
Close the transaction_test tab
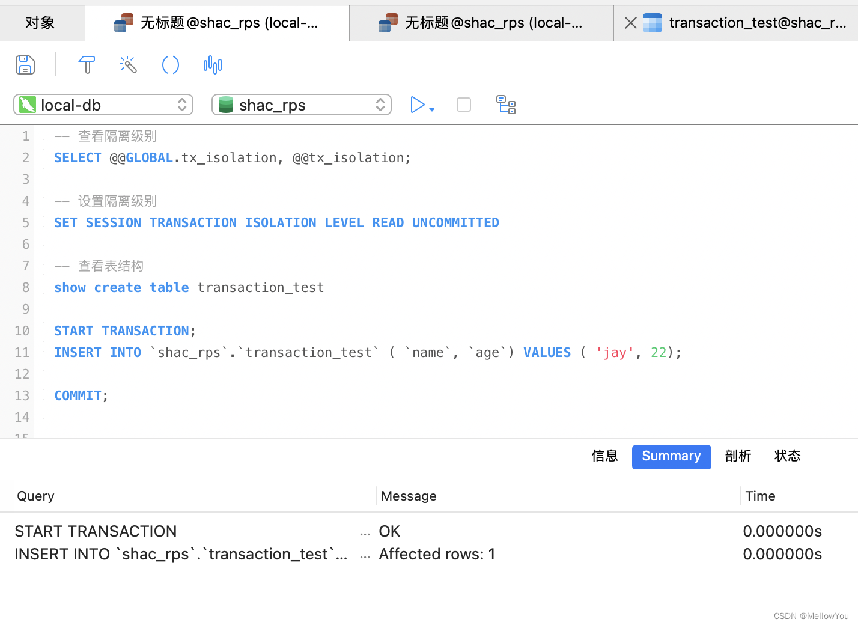click(x=630, y=23)
